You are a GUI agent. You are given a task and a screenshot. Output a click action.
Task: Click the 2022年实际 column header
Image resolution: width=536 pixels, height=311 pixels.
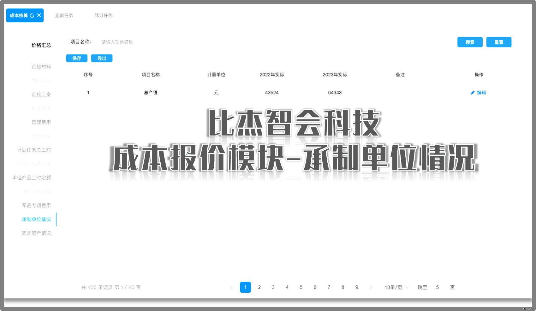[272, 75]
